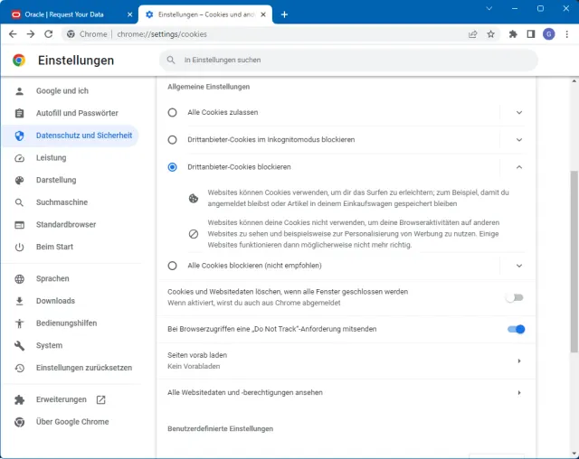Image resolution: width=579 pixels, height=459 pixels.
Task: Click the profile avatar icon
Action: [548, 34]
